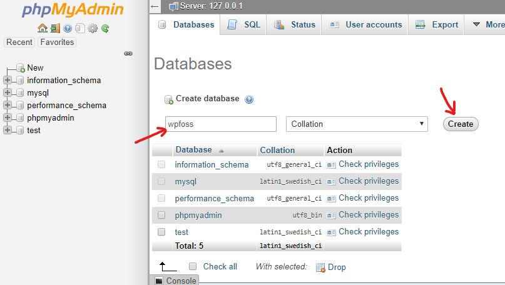Tick the mysql row checkbox
505x285 pixels.
161,181
